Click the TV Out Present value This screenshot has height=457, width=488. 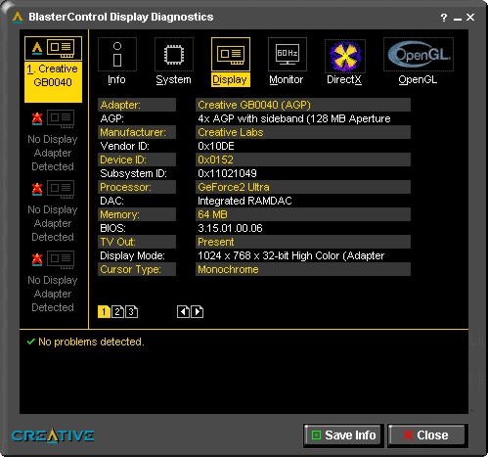(303, 242)
